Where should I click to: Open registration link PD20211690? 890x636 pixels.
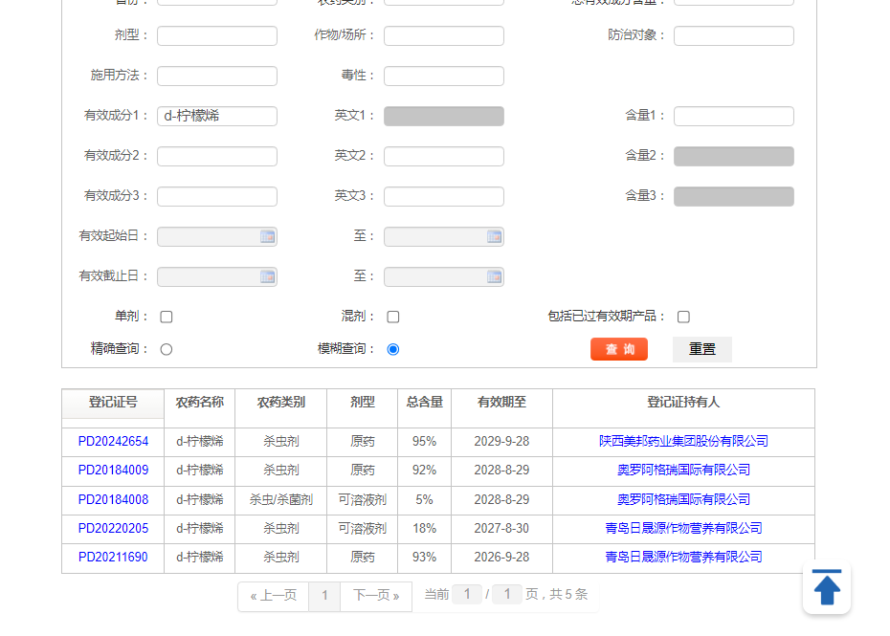[x=112, y=557]
